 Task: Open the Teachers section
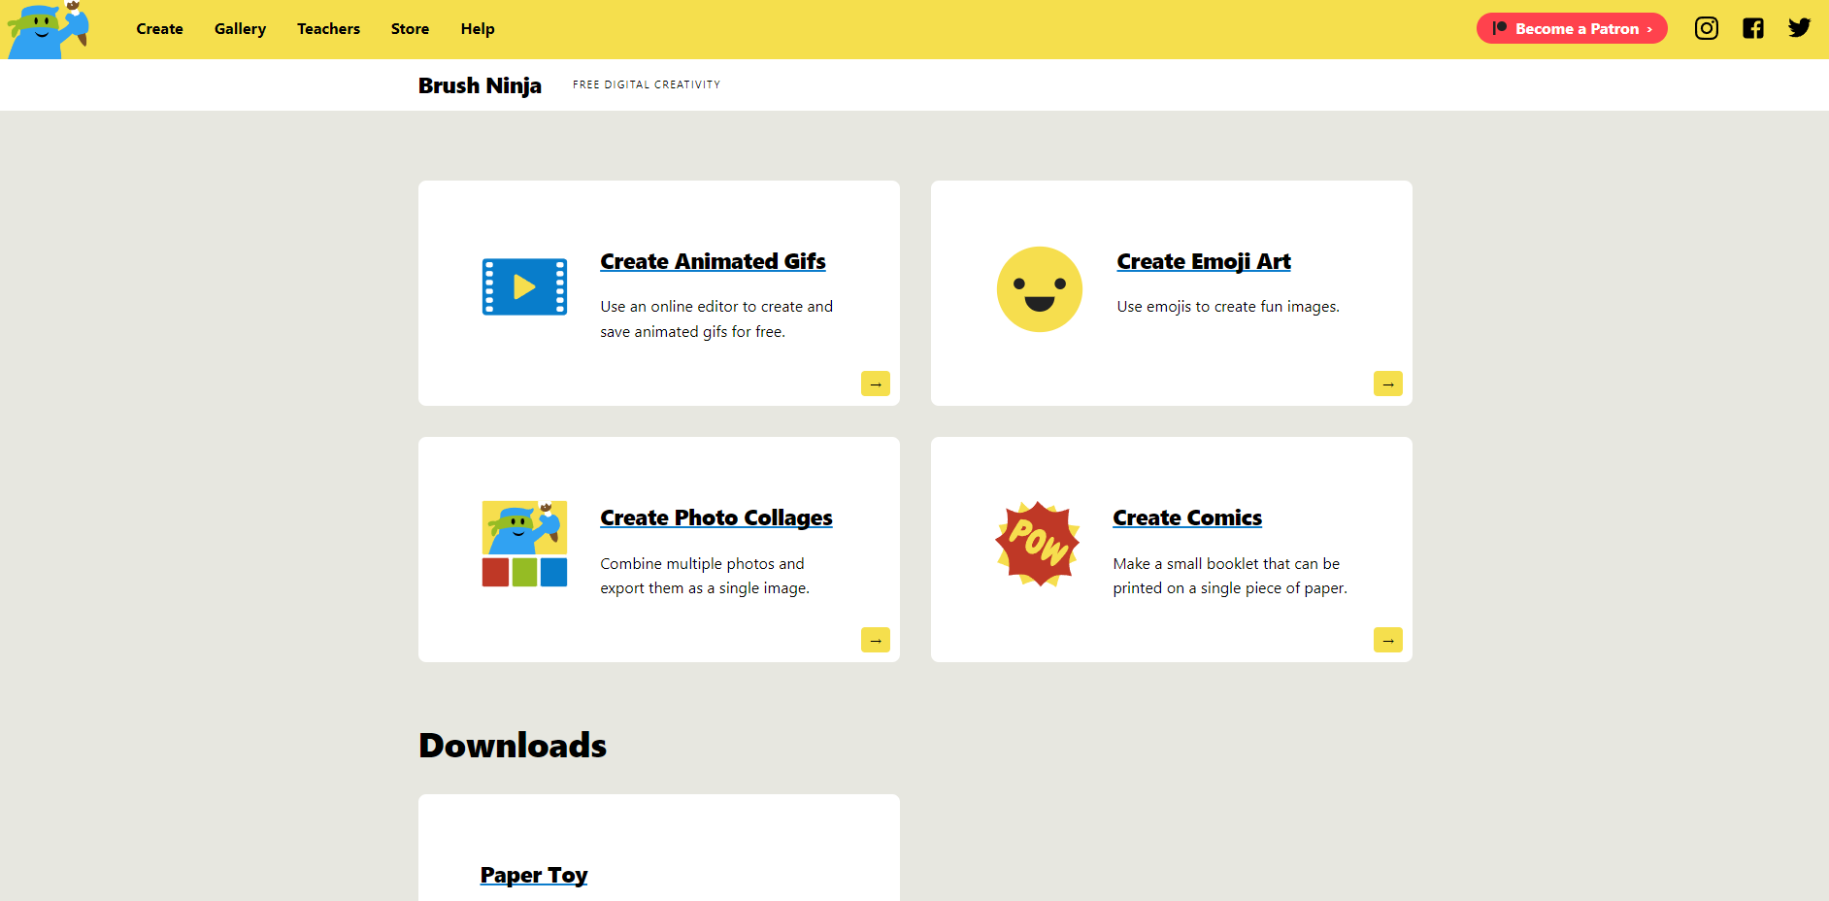(328, 29)
